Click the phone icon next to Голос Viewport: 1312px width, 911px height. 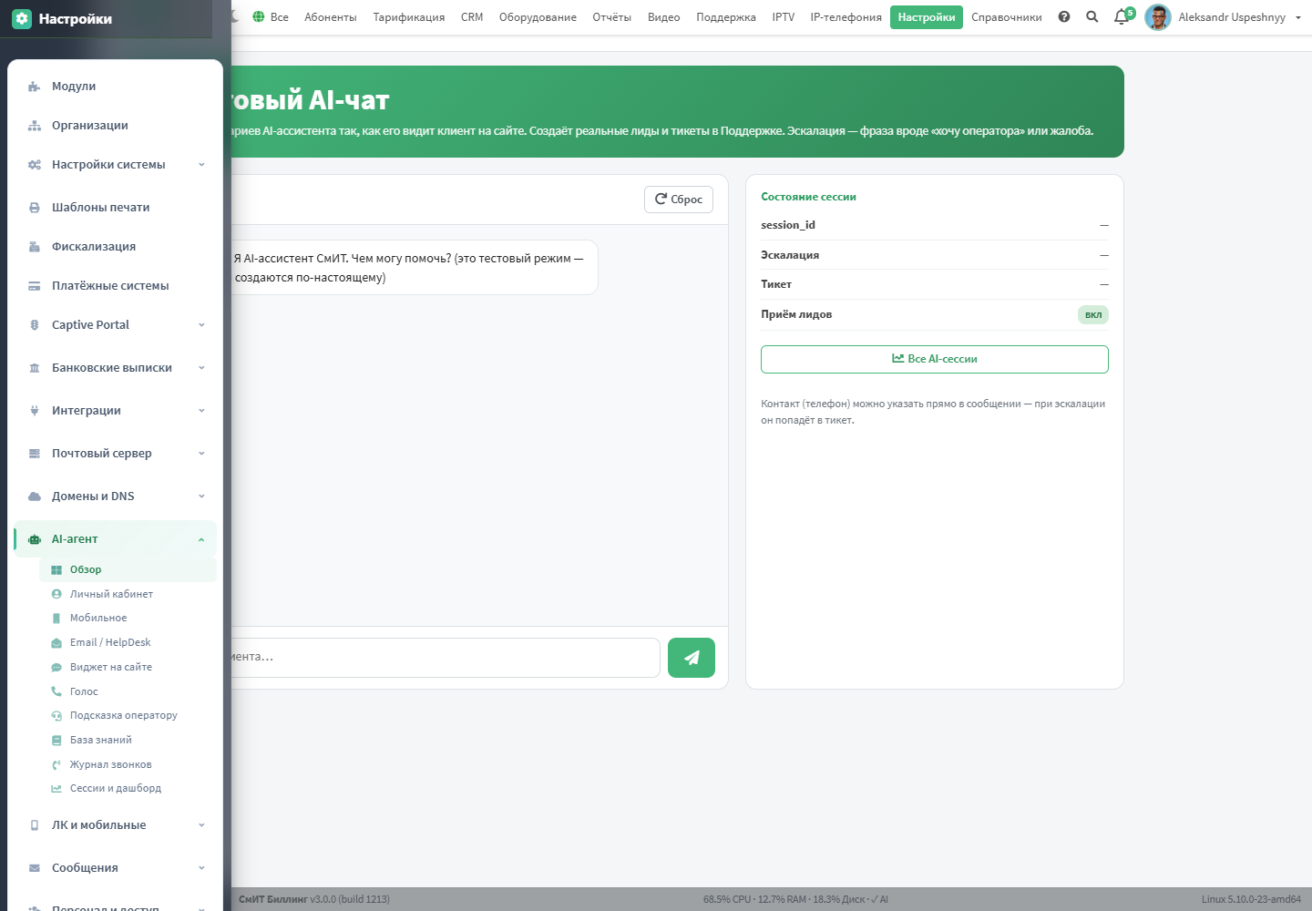click(56, 691)
